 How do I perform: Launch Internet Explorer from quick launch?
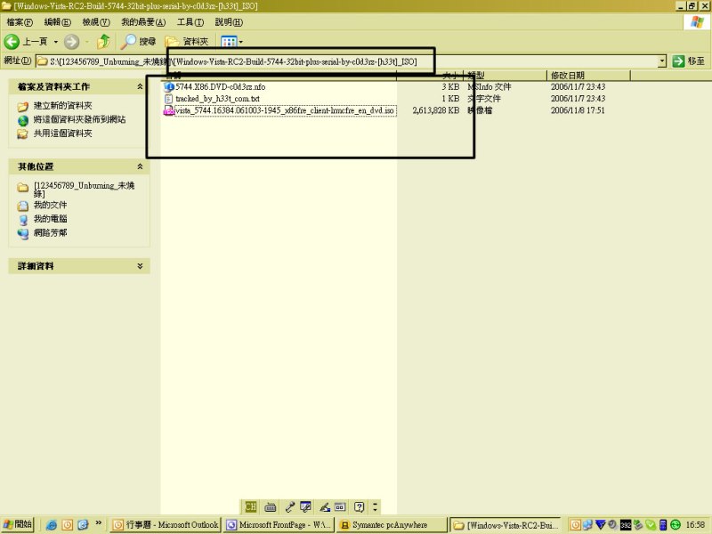pos(52,525)
